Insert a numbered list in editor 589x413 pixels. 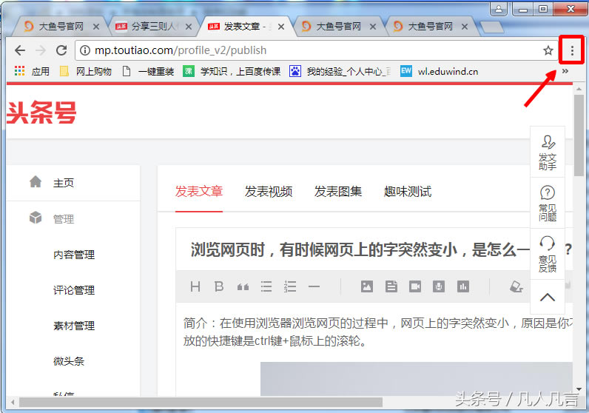[x=290, y=286]
